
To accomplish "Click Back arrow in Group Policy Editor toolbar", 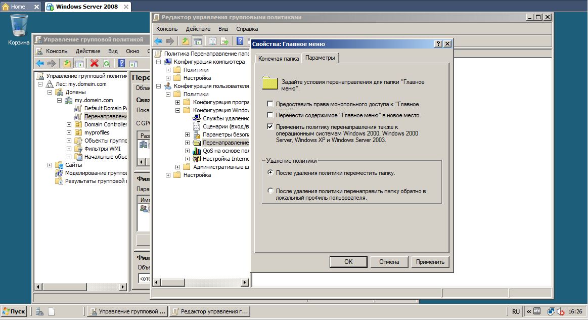I will coord(158,41).
